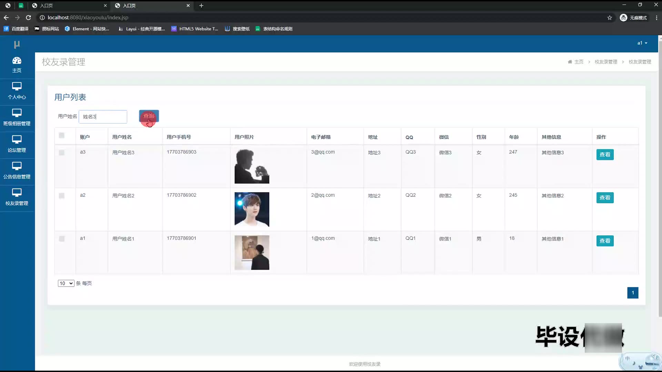Open 公告信息管理 in the sidebar
This screenshot has width=662, height=372.
pyautogui.click(x=17, y=171)
